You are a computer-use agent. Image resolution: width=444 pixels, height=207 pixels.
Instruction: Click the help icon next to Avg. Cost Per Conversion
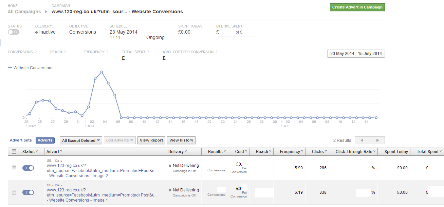click(x=216, y=52)
